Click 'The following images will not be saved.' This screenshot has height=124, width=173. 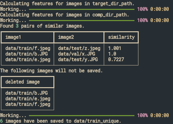51,71
